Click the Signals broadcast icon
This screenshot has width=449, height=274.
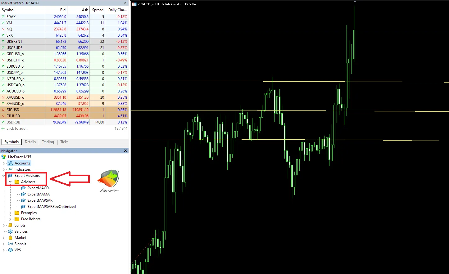pos(10,244)
